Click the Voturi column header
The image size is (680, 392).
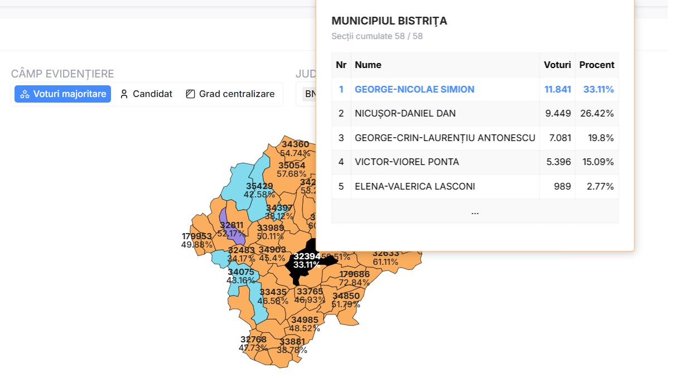coord(557,65)
